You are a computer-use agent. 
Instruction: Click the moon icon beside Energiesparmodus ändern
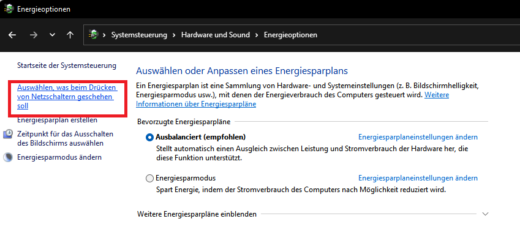point(8,157)
